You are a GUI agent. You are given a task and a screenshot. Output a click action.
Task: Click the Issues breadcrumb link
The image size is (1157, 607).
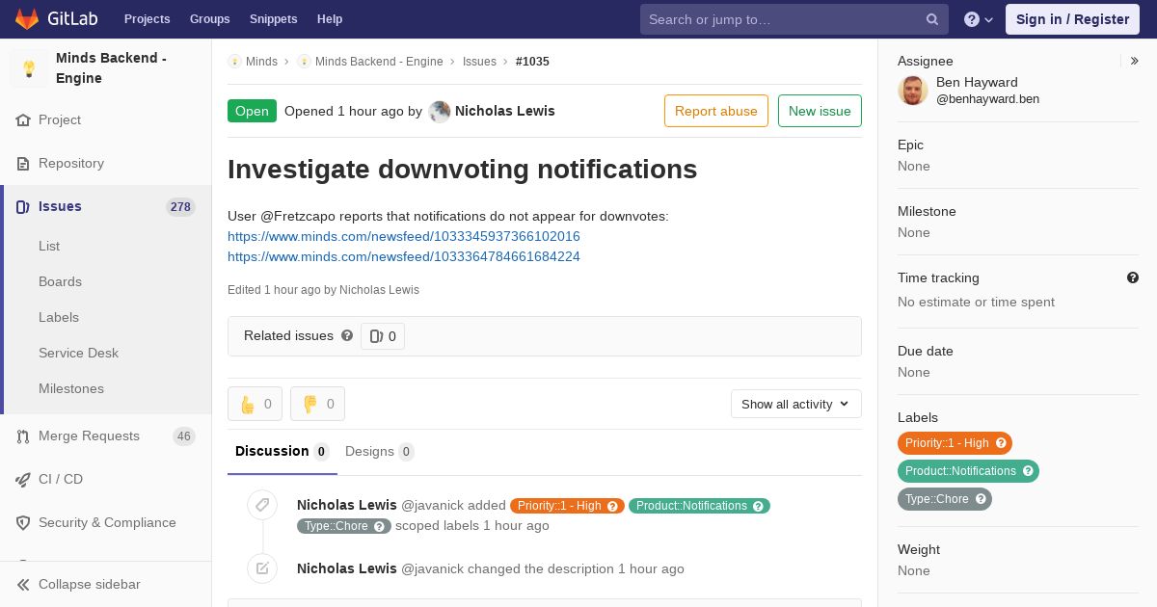coord(479,62)
